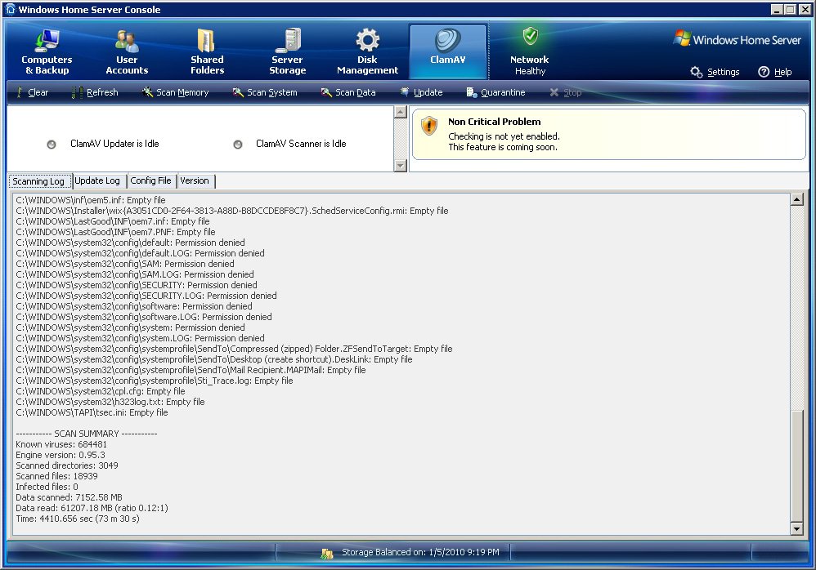
Task: Click the 'Storage Balanced on: 1/5/2010 9:19 PM' text
Action: (x=420, y=552)
